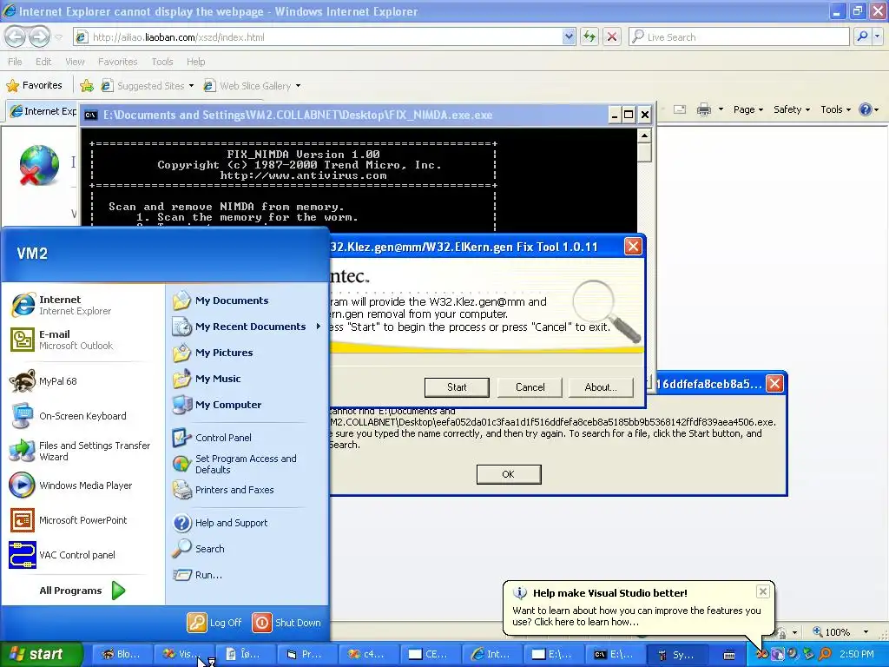Click the Live Search magnifier button
The height and width of the screenshot is (667, 889).
(862, 36)
